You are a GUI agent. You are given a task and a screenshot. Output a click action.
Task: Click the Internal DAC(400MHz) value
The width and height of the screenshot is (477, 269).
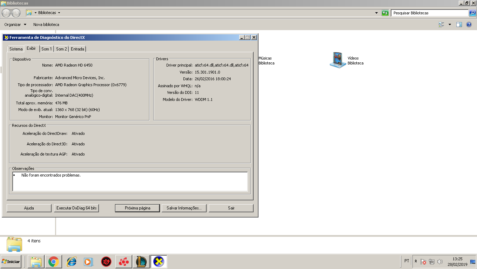coord(74,95)
